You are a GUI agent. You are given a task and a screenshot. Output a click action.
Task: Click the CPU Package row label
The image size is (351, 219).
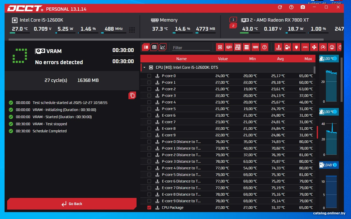tap(172, 208)
